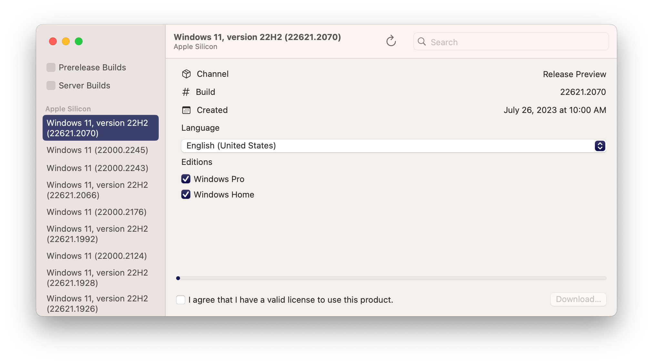Click the refresh/reload icon
Screen dimensions: 653x364
coord(391,40)
